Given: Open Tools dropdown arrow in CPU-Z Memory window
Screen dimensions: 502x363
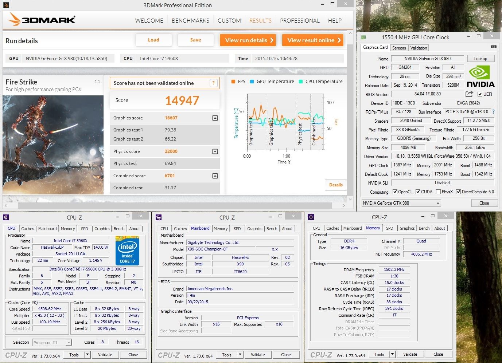Looking at the screenshot, I should (392, 354).
